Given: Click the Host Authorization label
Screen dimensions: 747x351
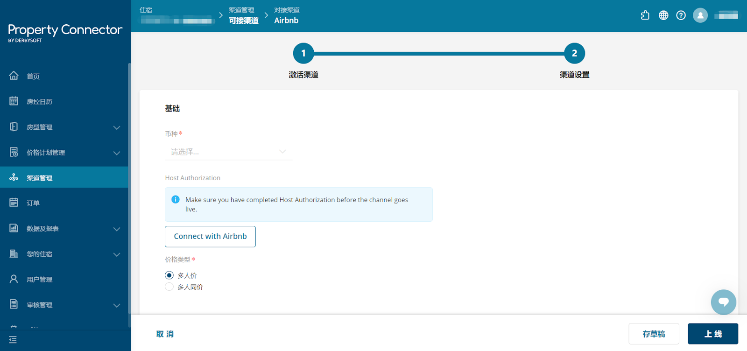Looking at the screenshot, I should pyautogui.click(x=192, y=178).
